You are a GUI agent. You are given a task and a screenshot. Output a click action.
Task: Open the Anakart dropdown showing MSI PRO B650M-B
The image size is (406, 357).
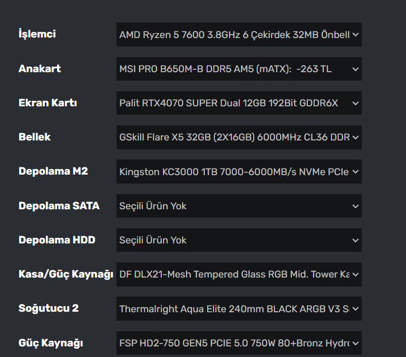tap(239, 69)
